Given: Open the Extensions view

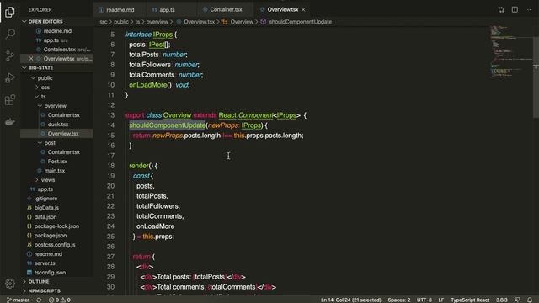Looking at the screenshot, I should 10,99.
